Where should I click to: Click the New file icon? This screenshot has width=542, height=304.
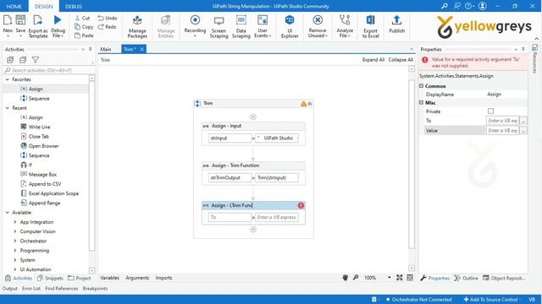(x=8, y=20)
